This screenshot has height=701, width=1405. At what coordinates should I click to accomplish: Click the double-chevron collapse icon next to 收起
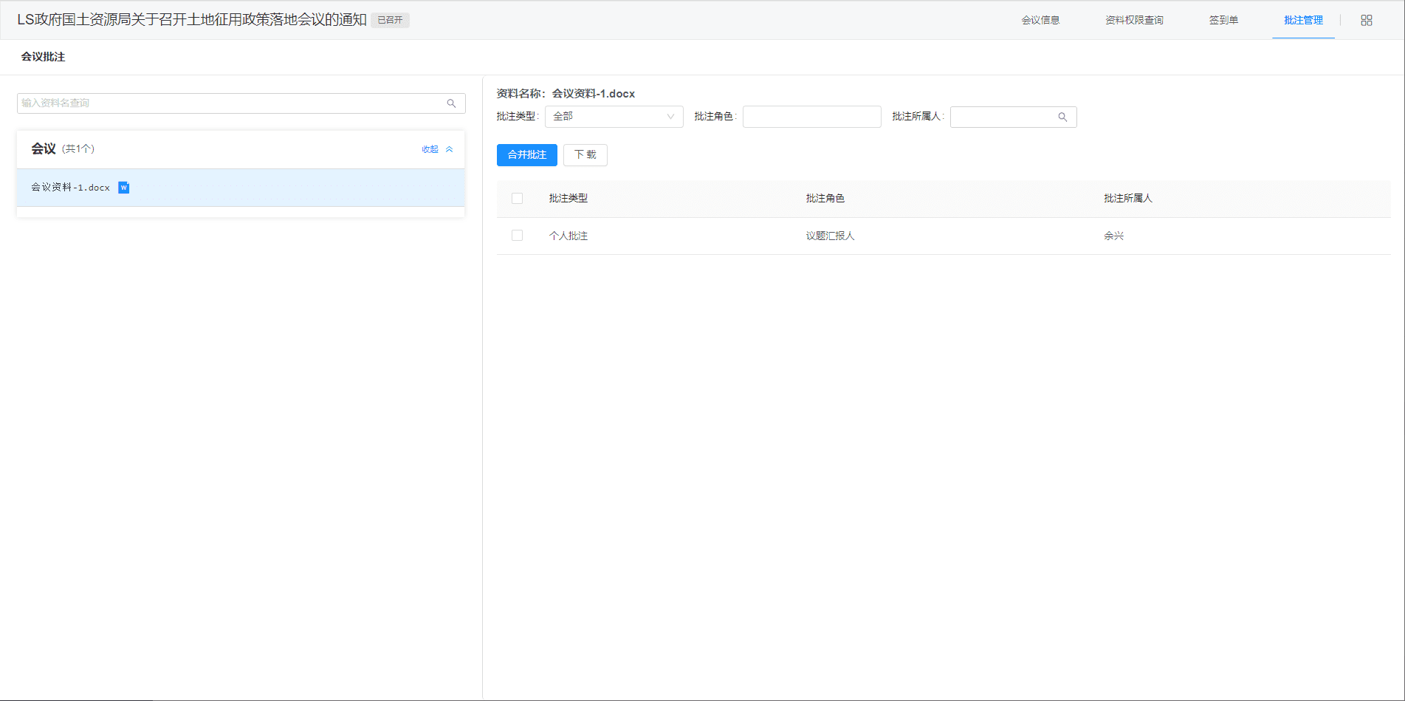(x=449, y=149)
